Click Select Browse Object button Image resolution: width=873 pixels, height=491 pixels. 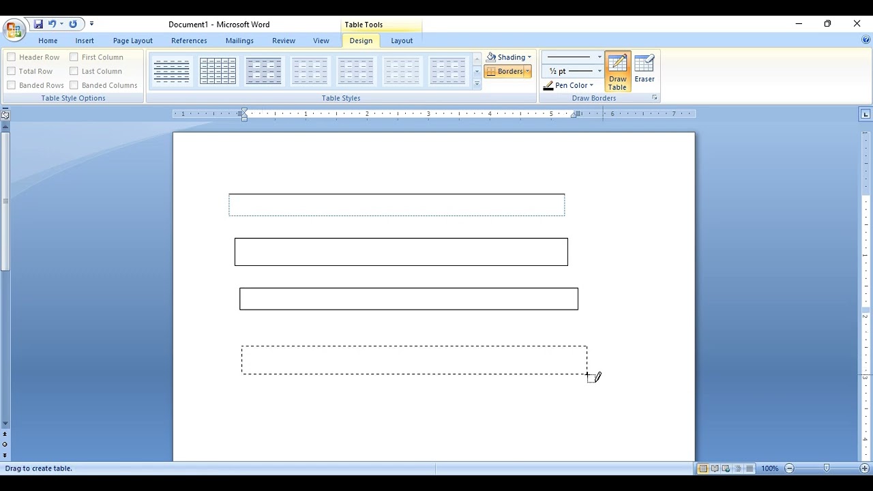(5, 445)
